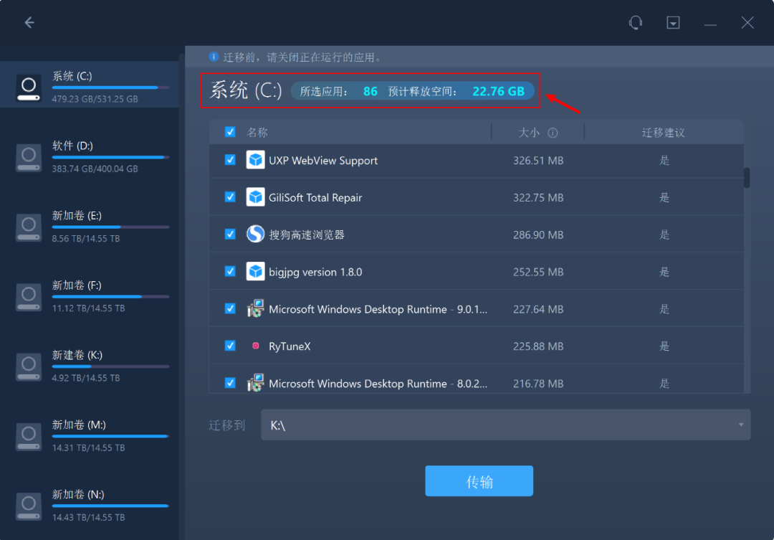The width and height of the screenshot is (774, 540).
Task: Click the 新建卷 (K:) usage bar
Action: pos(110,366)
